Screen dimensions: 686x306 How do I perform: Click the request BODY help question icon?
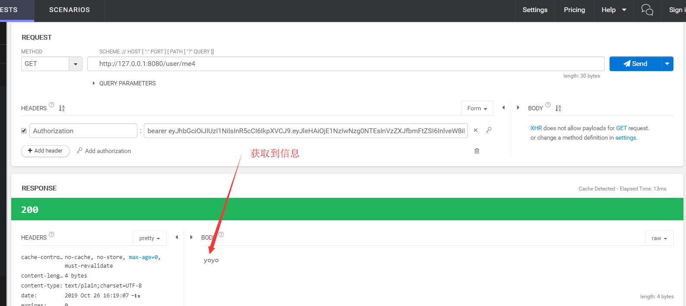(548, 105)
